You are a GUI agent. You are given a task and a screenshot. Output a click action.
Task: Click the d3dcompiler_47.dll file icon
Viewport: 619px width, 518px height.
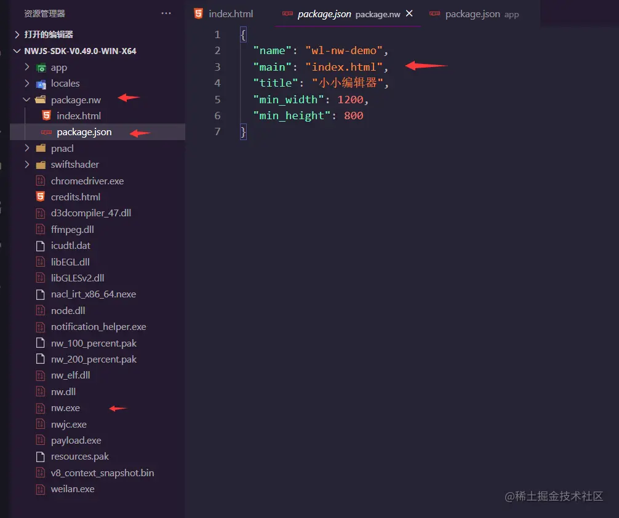[40, 213]
